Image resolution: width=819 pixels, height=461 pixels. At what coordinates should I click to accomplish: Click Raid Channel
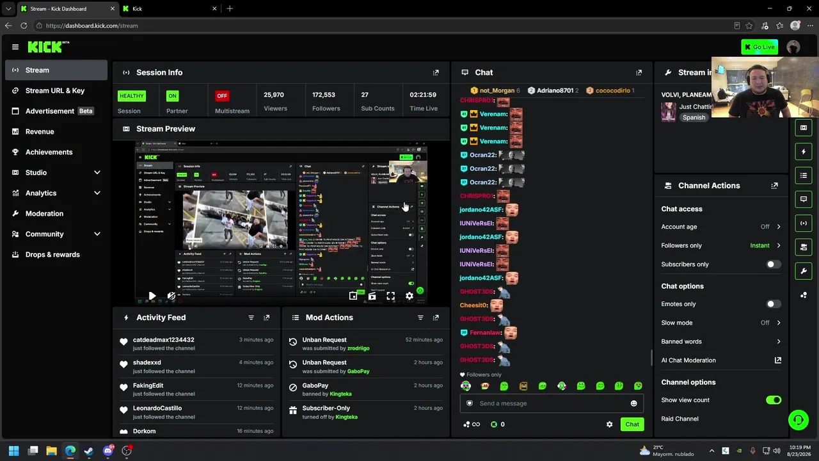point(680,419)
